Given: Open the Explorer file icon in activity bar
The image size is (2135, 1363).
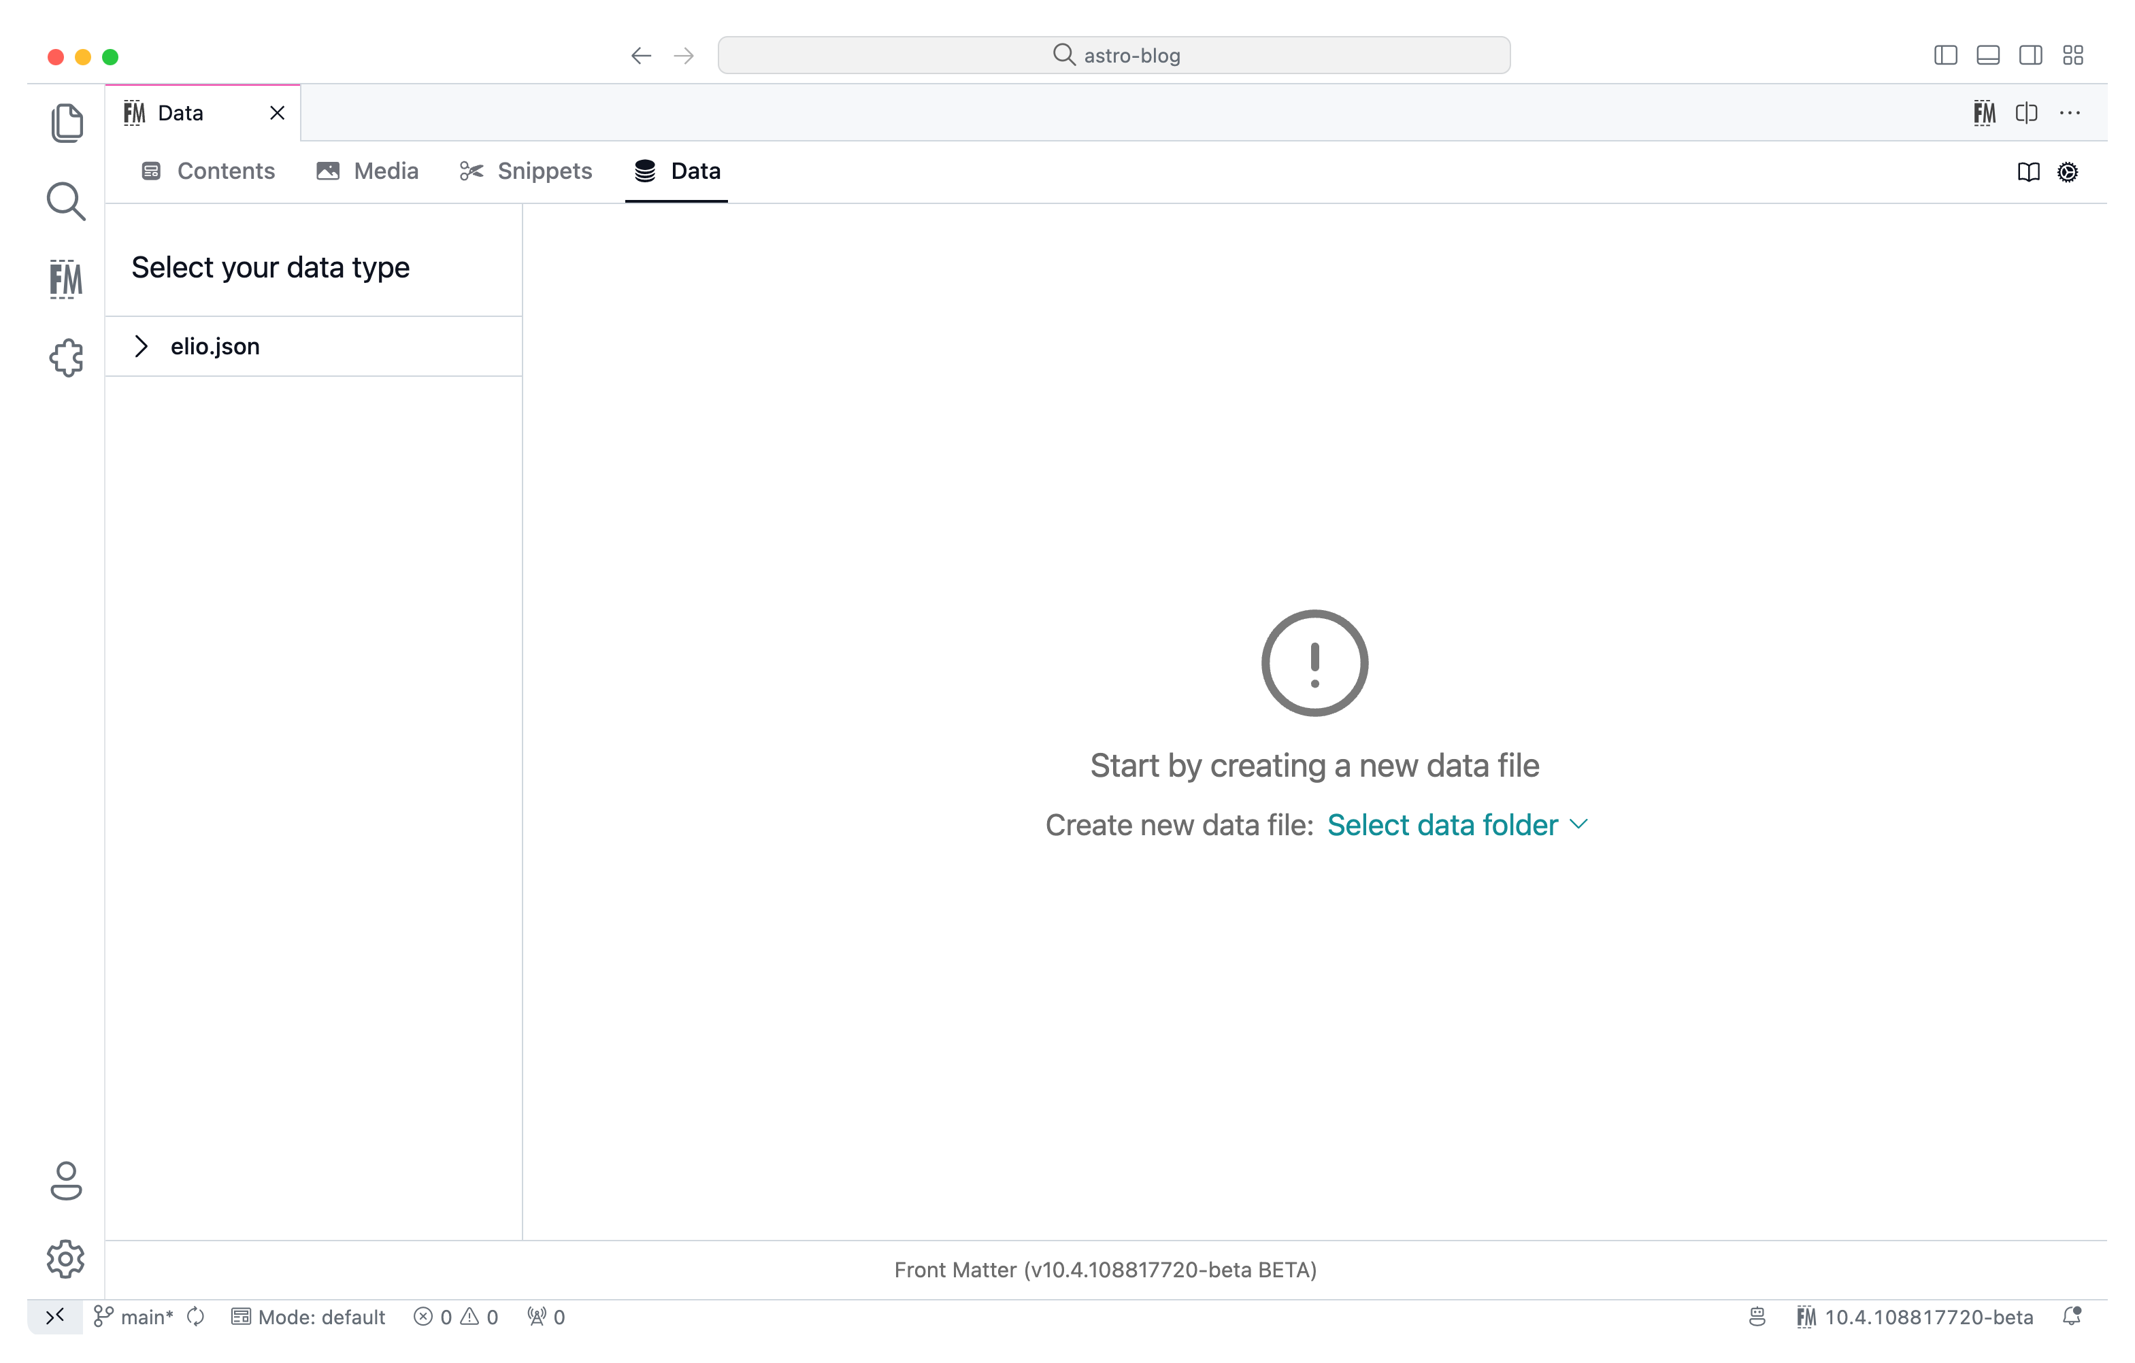Looking at the screenshot, I should pos(67,122).
